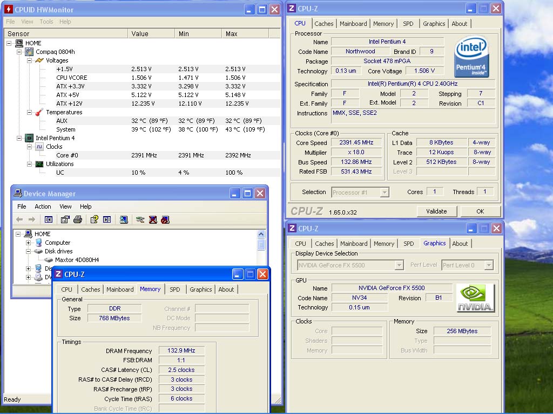Viewport: 553px width, 414px height.
Task: Click the Disable device toolbar icon
Action: 165,220
